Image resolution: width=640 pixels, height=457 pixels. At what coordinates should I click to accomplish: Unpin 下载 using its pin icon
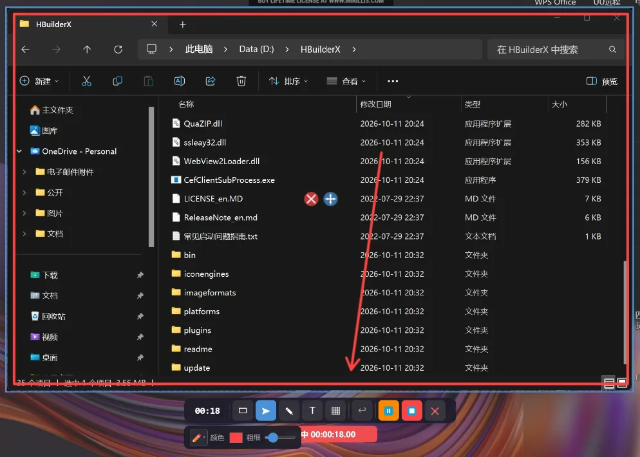click(x=140, y=275)
